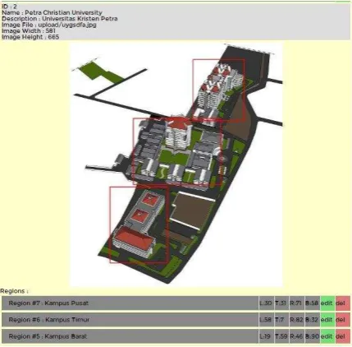The width and height of the screenshot is (352, 347).
Task: Select the 'Region #5 : Kampus Barat' row label
Action: click(x=130, y=336)
